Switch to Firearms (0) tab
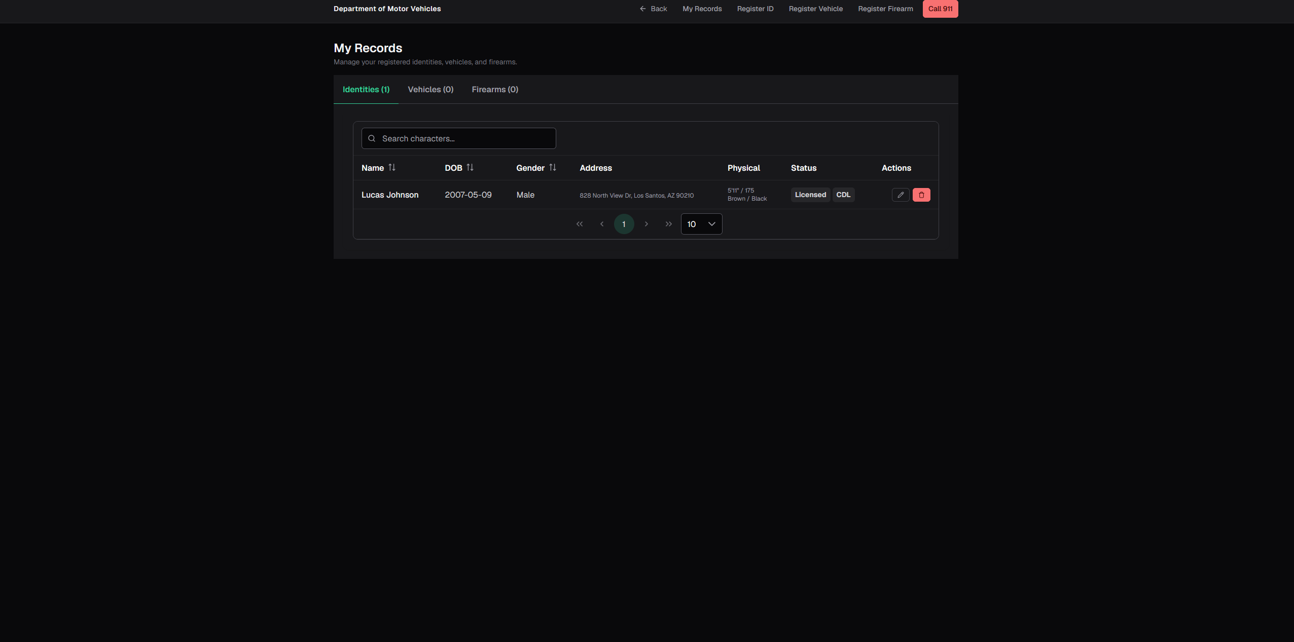 pyautogui.click(x=495, y=89)
